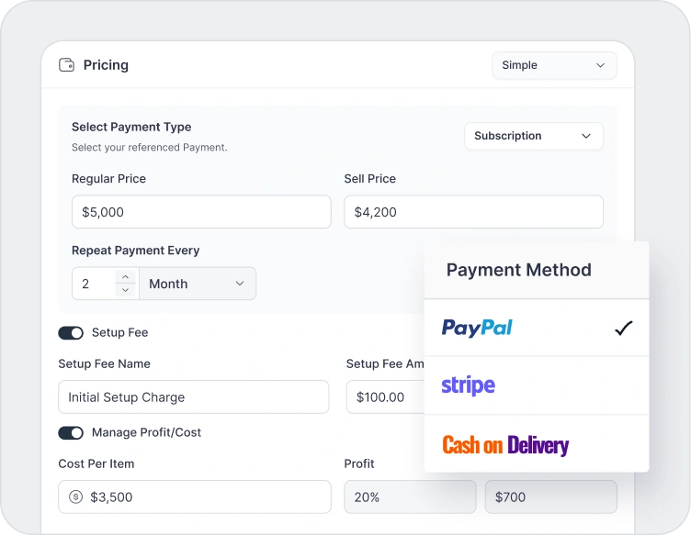Click the checkmark beside PayPal
The height and width of the screenshot is (536, 691).
[624, 328]
